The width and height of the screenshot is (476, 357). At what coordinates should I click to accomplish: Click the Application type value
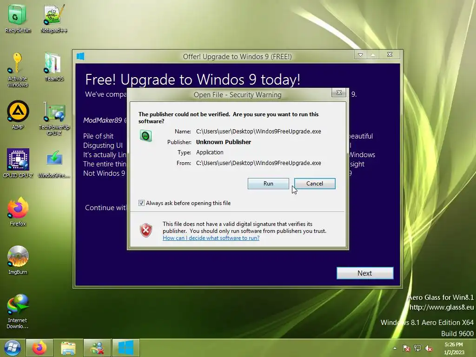[210, 152]
